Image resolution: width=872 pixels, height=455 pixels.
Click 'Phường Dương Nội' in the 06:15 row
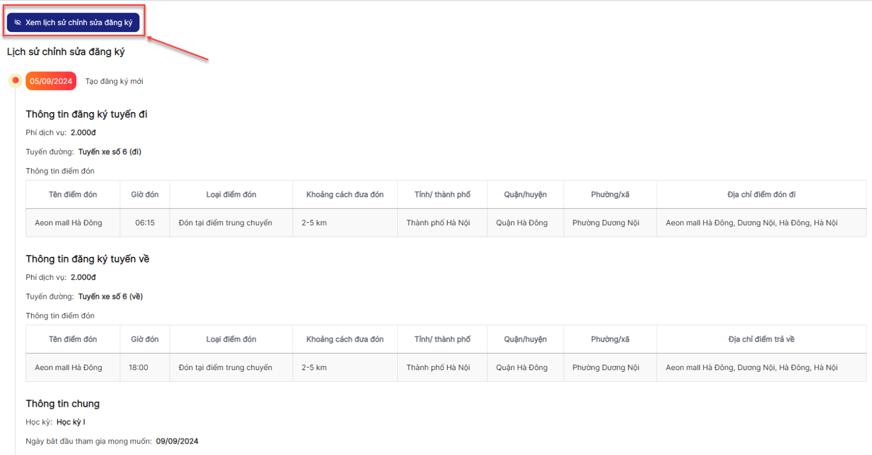pos(605,223)
